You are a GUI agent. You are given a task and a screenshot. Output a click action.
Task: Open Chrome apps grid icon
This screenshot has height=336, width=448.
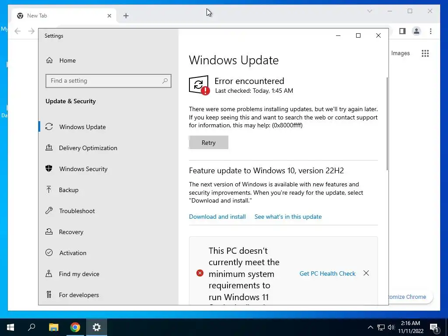425,53
